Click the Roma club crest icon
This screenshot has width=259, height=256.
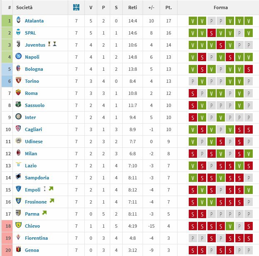[18, 93]
